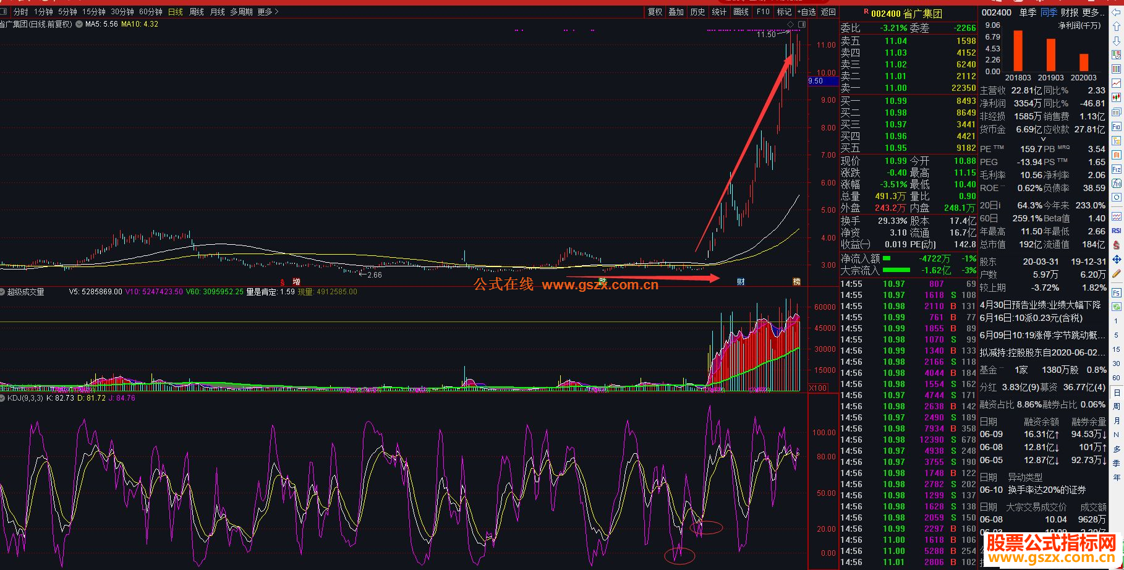Toggle the left panel icon beside 分时
Viewport: 1124px width, 570px height.
pos(4,12)
